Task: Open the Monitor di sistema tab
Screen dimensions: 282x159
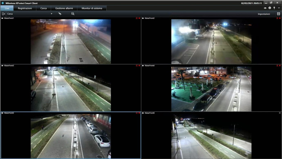Action: click(92, 8)
